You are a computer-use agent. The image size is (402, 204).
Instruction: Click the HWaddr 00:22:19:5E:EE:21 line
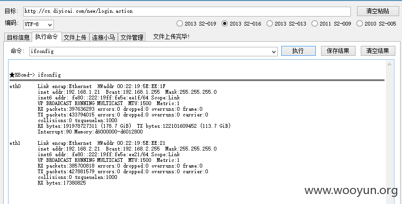point(101,143)
